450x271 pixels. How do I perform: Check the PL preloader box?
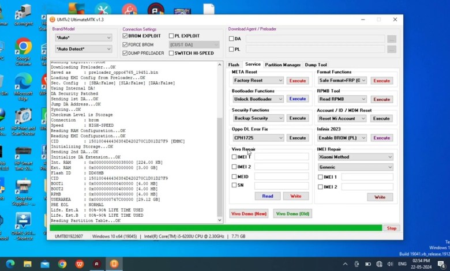[x=231, y=50]
